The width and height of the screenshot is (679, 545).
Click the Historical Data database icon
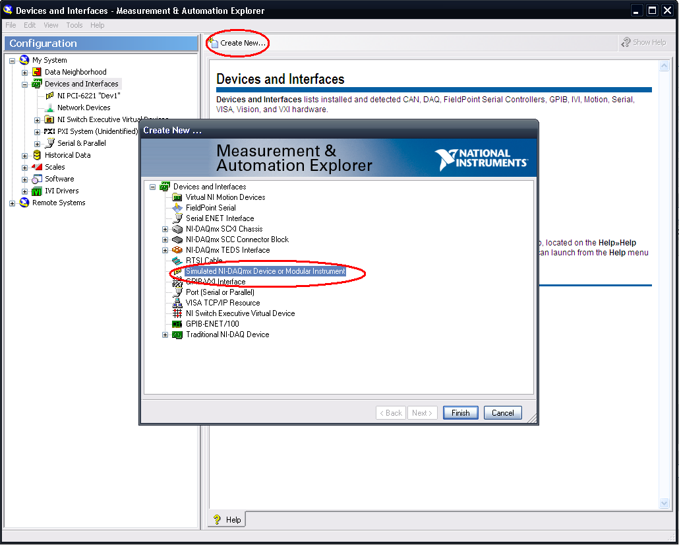37,155
